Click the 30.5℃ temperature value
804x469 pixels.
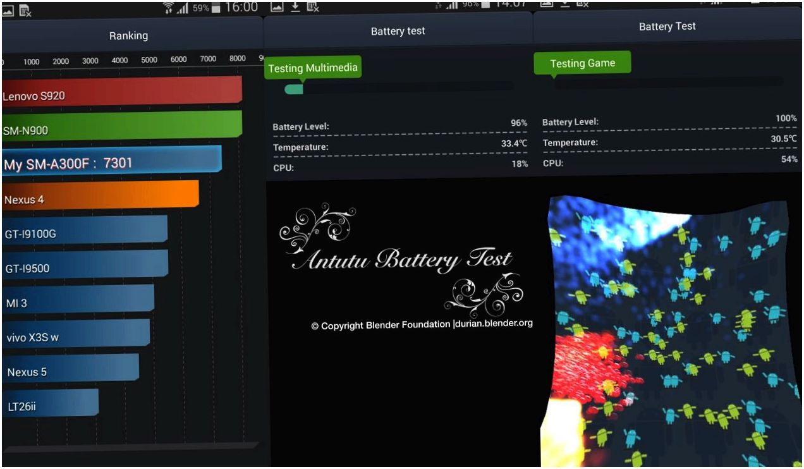(784, 138)
